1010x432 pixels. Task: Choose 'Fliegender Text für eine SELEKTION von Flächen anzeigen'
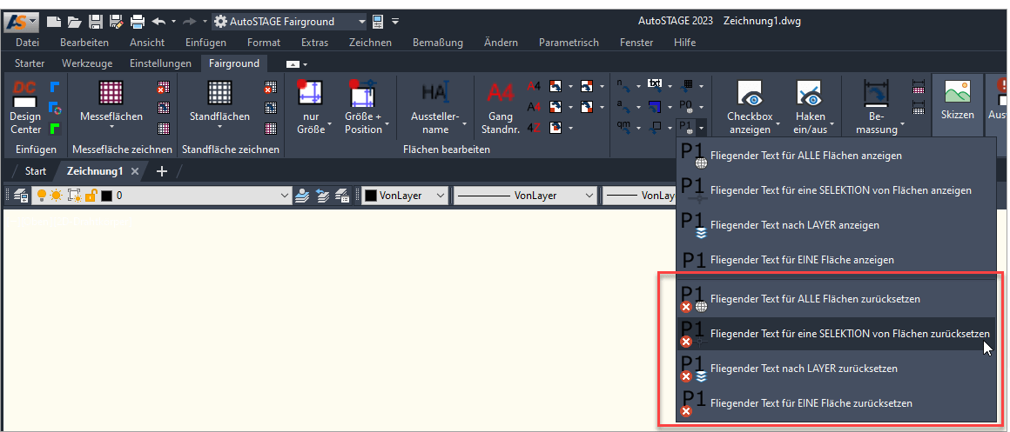click(836, 190)
